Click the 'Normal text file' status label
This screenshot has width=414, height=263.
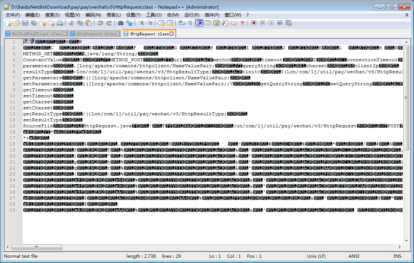(21, 256)
